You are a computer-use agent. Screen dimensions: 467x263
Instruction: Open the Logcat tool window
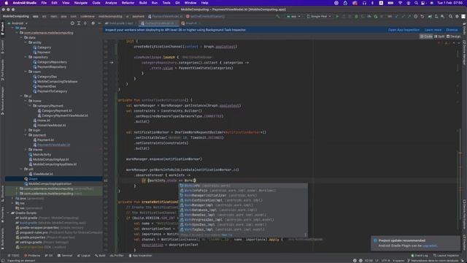point(84,256)
